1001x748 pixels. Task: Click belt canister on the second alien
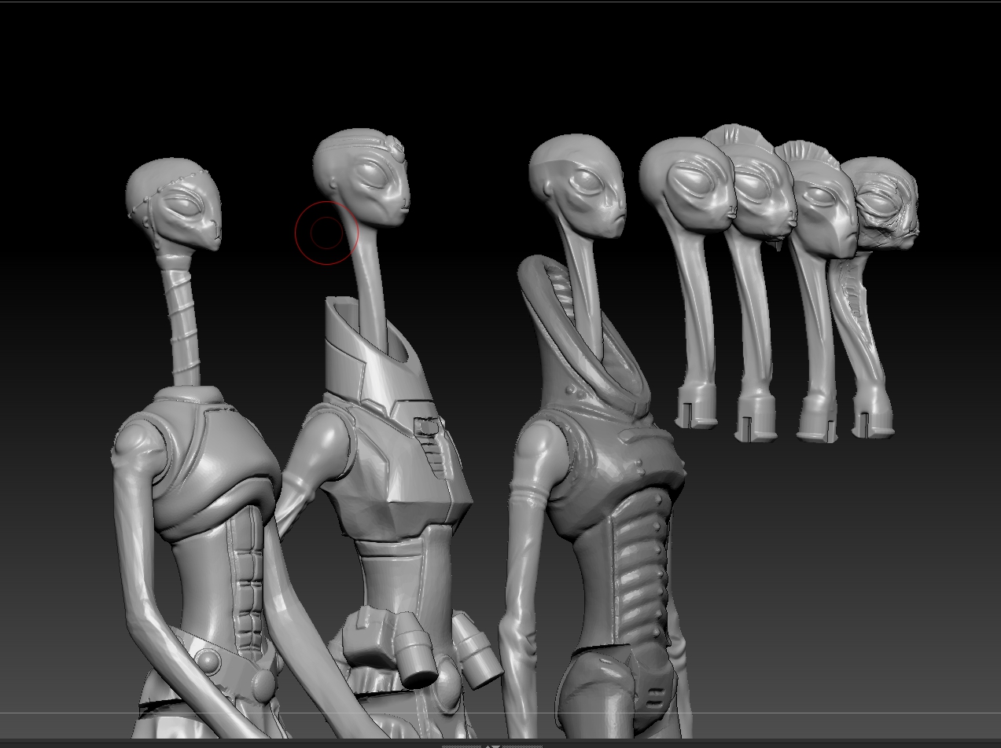417,649
